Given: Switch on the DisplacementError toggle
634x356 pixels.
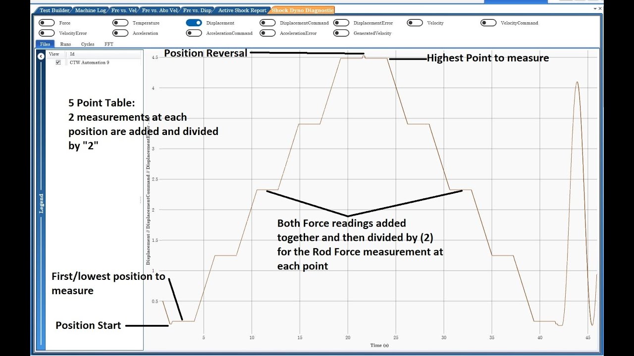Looking at the screenshot, I should pos(341,23).
